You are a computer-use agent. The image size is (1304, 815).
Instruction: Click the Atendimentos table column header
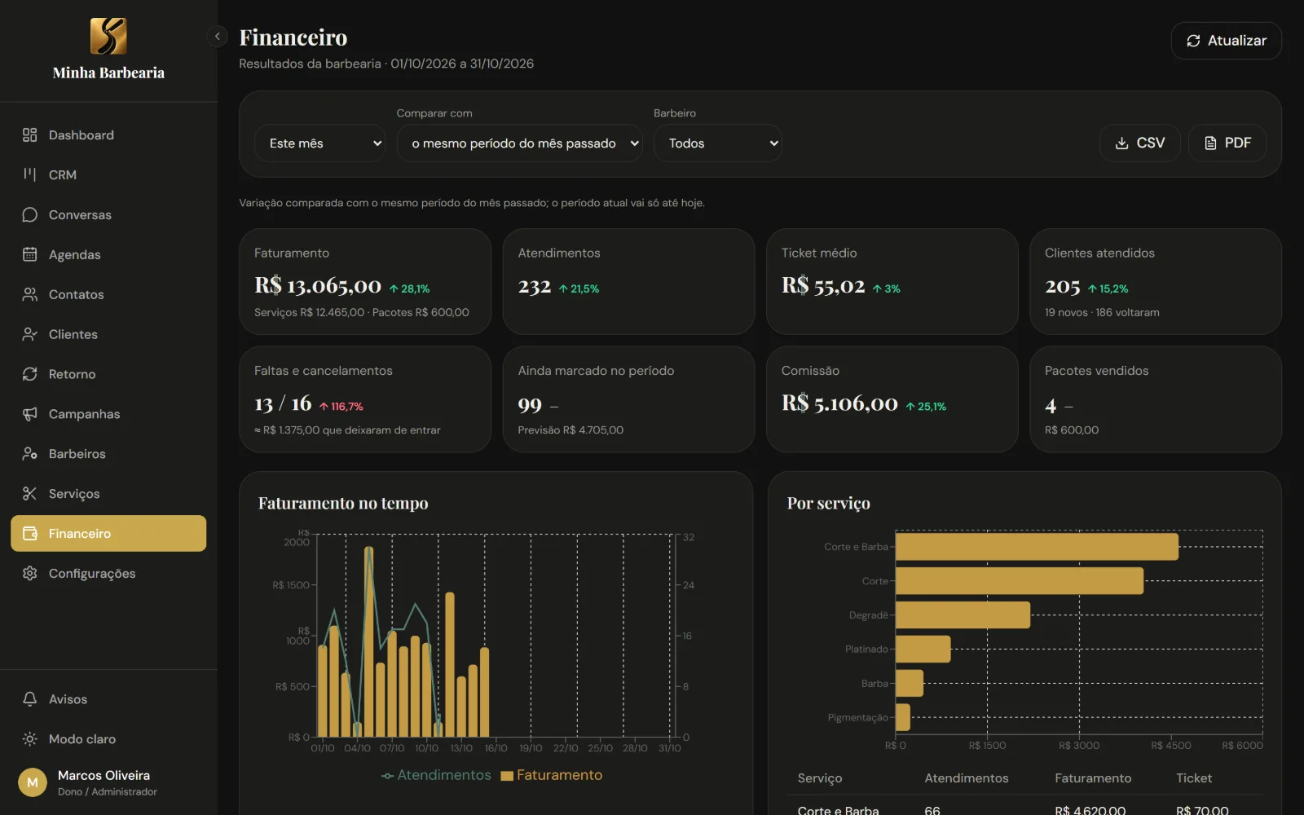pos(967,778)
